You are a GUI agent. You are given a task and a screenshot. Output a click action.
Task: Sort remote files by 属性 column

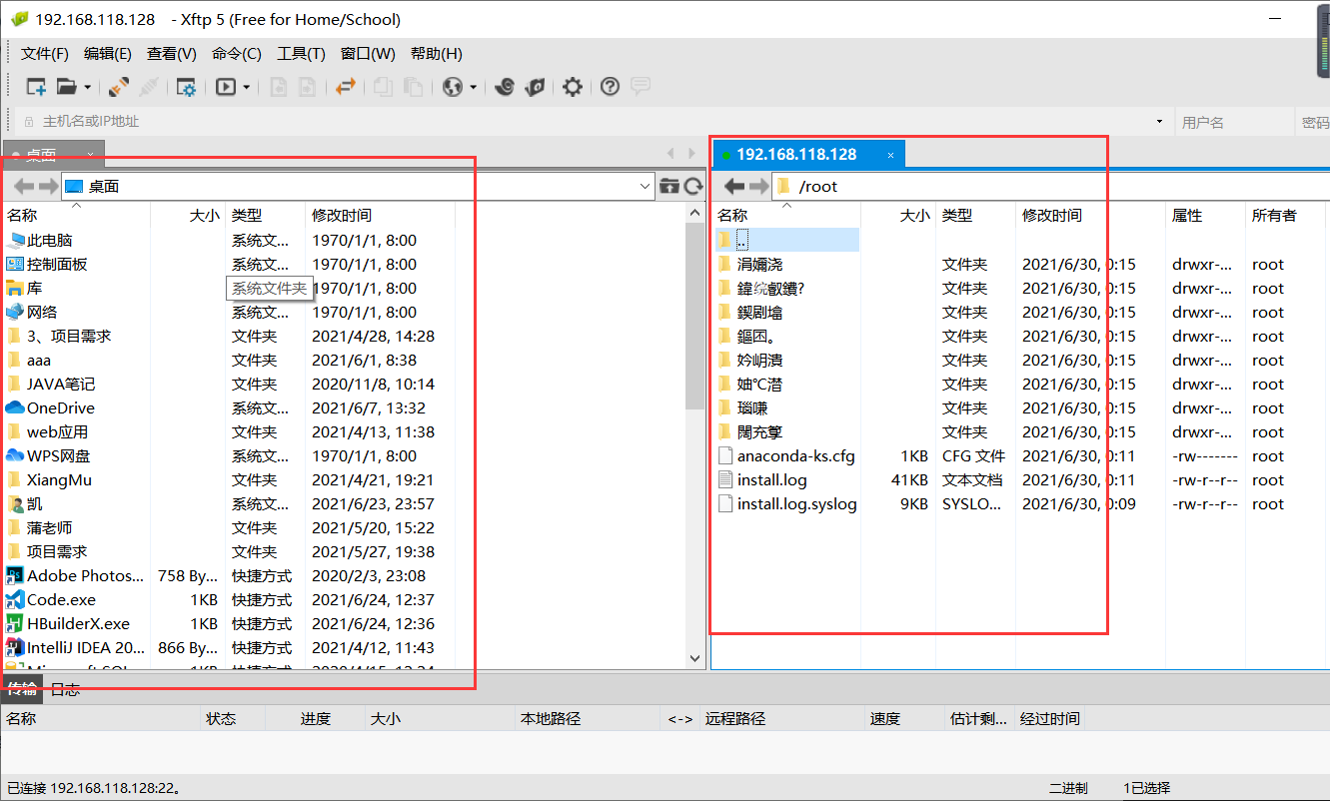click(1205, 215)
